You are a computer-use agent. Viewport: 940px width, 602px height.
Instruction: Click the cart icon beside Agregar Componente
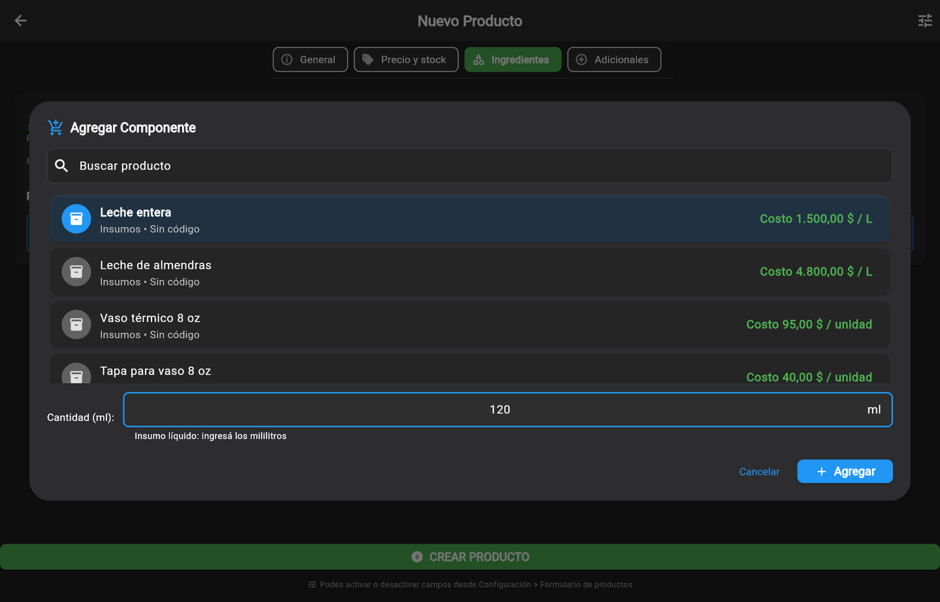(55, 127)
